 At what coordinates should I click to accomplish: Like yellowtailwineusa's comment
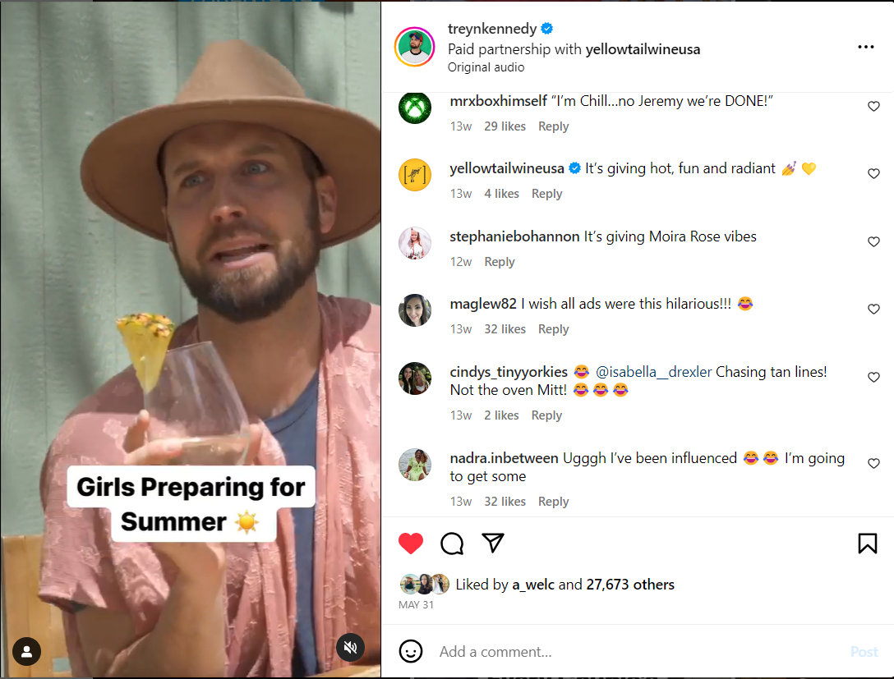873,174
